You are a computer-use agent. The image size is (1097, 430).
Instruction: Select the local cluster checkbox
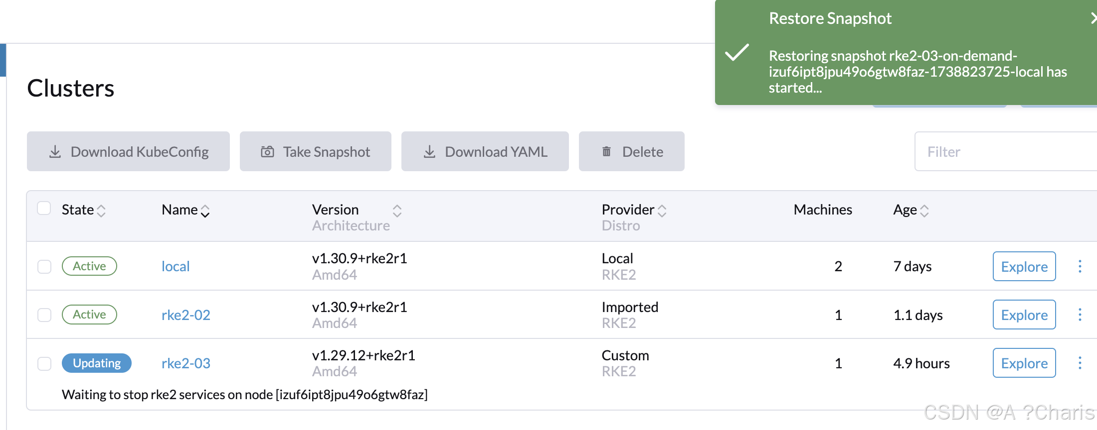pyautogui.click(x=44, y=266)
